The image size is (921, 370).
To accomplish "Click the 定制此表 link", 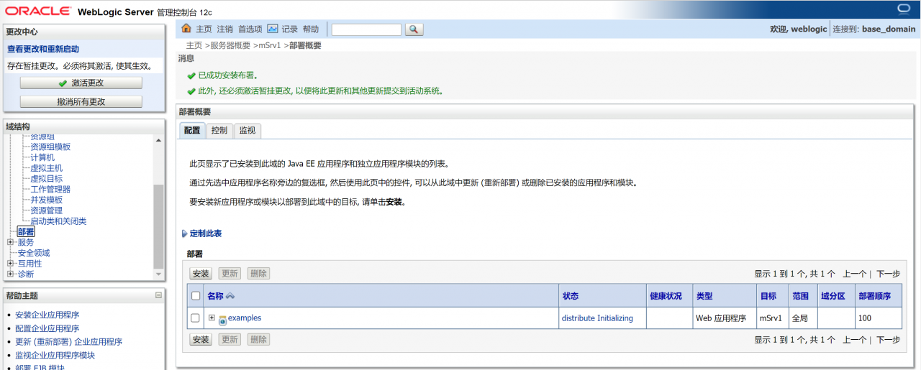I will 206,233.
